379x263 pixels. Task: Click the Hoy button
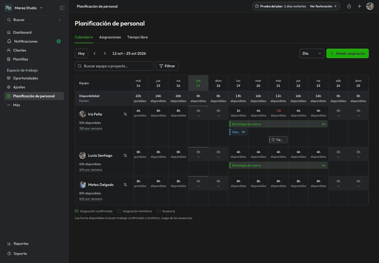[81, 53]
